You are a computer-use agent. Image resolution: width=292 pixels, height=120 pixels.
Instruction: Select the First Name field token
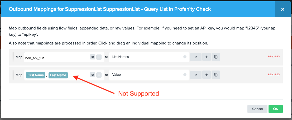click(x=36, y=75)
